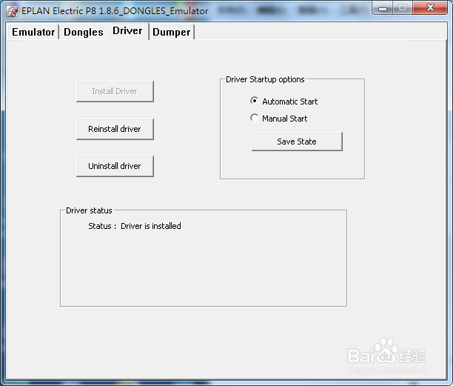Screen dimensions: 453x386
Task: Choose the Automatic Start radio option
Action: [x=283, y=102]
